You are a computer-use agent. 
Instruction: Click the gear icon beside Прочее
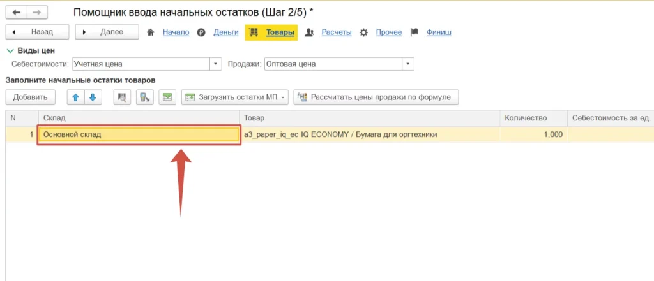364,32
